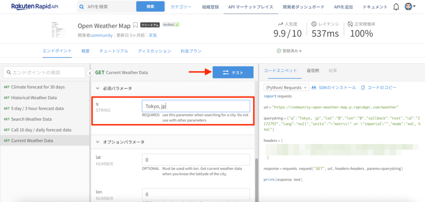Click the SDK download icon

tap(315, 88)
